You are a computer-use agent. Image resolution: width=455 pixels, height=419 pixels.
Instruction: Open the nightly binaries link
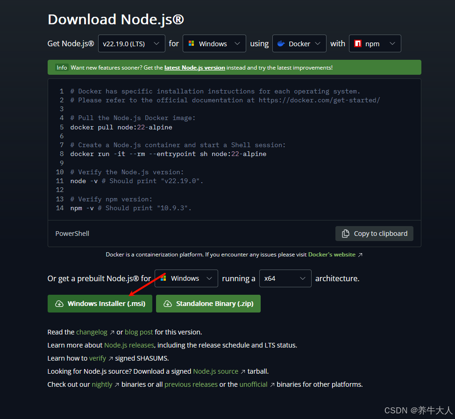point(102,384)
